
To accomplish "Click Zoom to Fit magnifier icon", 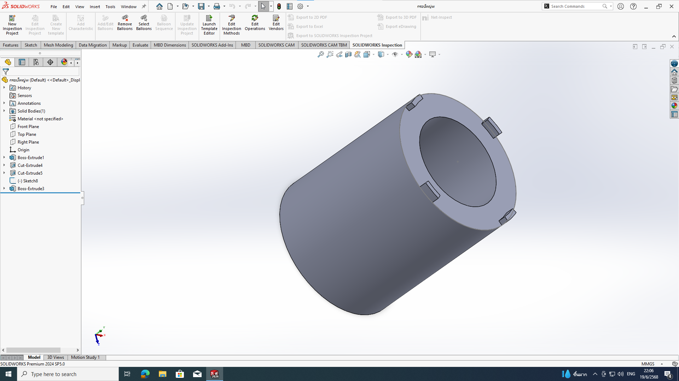I will [320, 54].
